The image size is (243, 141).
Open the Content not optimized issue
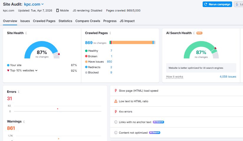pyautogui.click(x=133, y=133)
